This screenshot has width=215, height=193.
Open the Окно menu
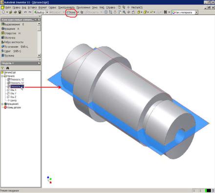click(95, 7)
